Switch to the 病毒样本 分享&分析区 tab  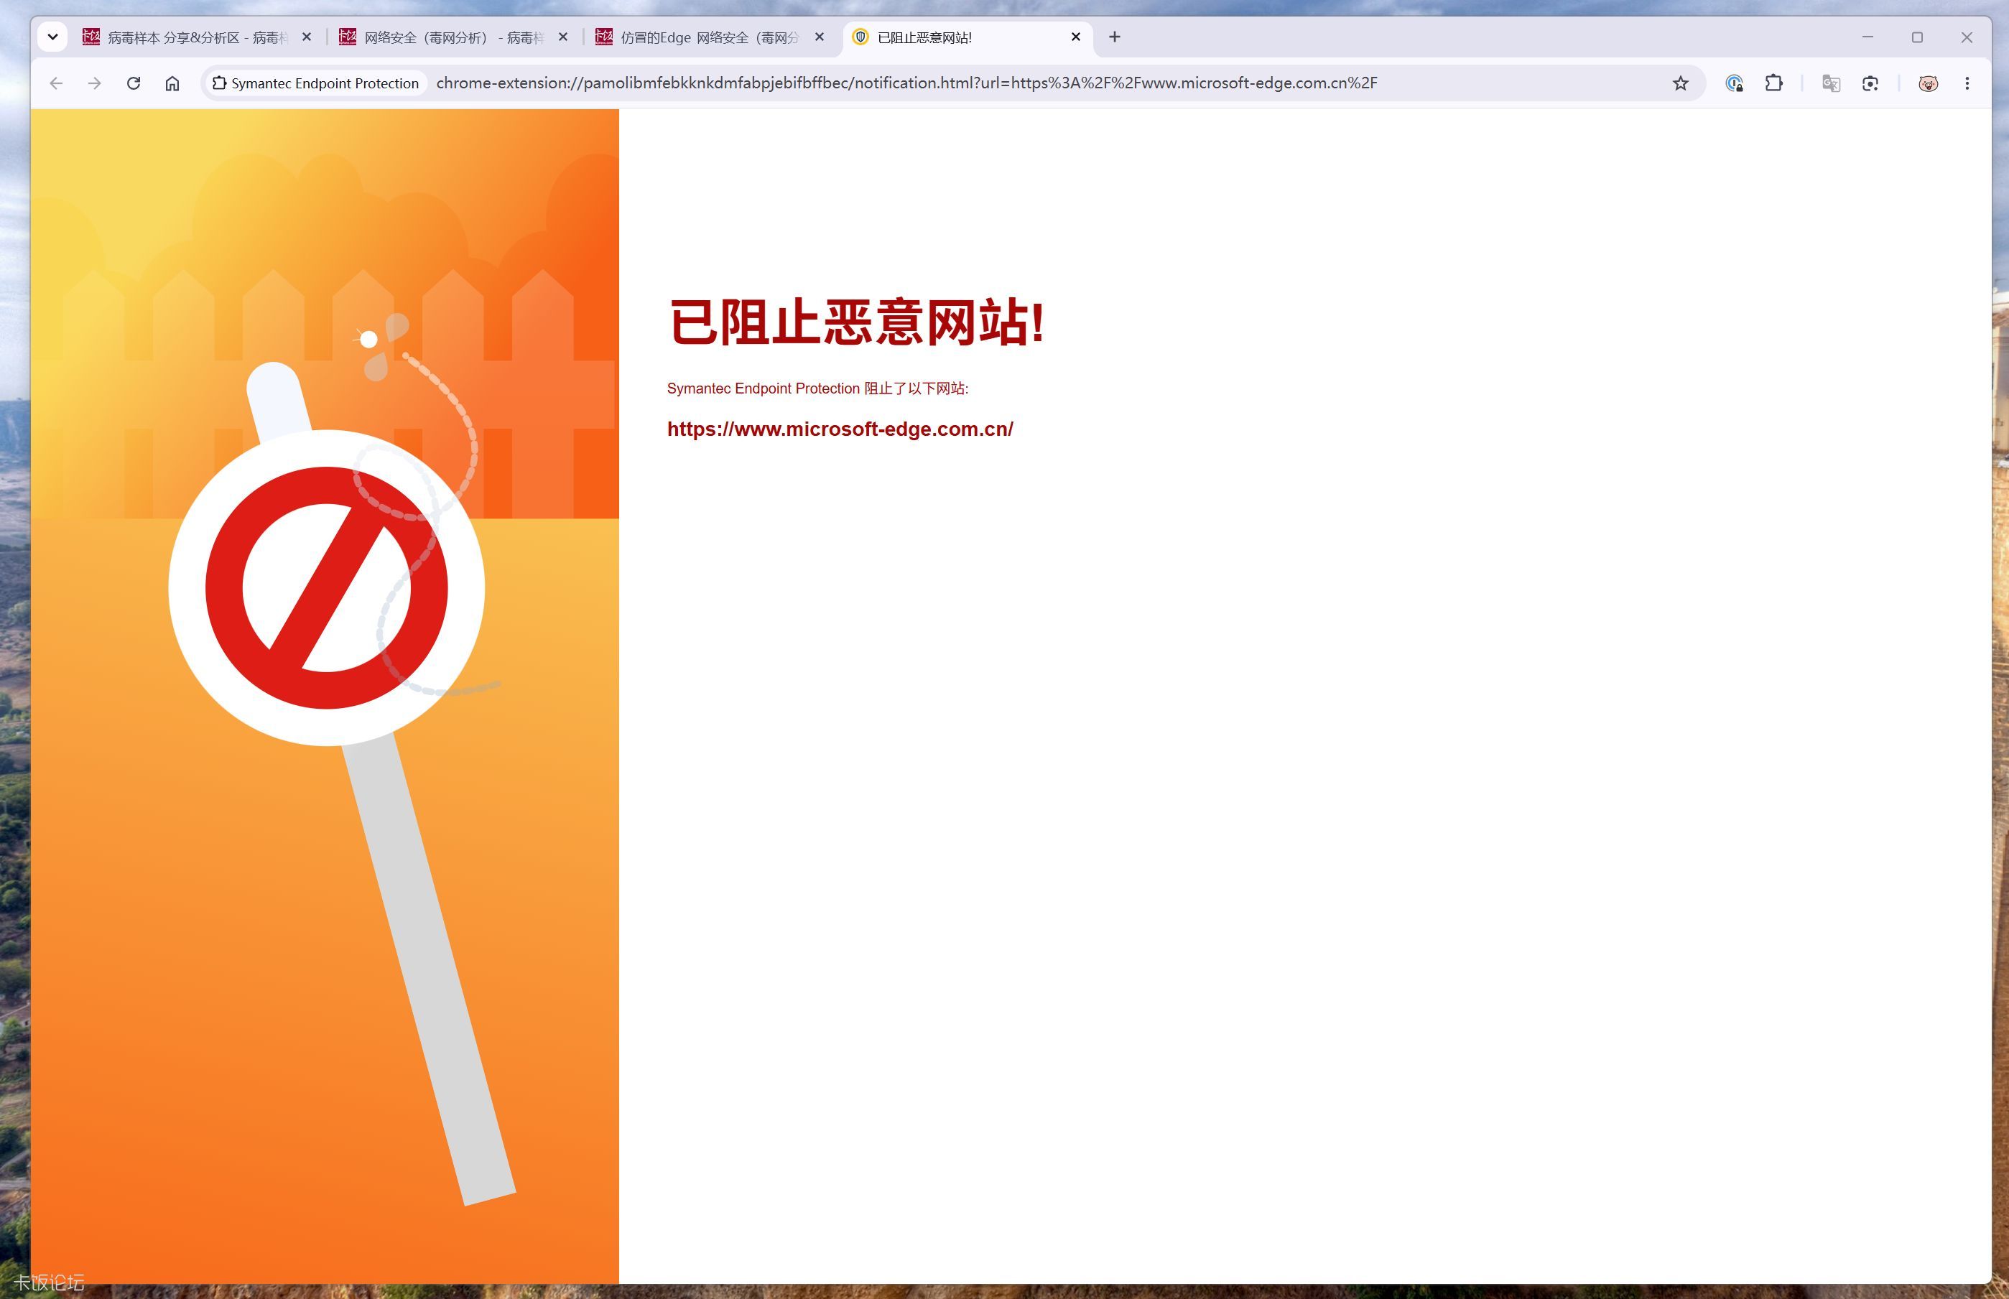coord(197,37)
